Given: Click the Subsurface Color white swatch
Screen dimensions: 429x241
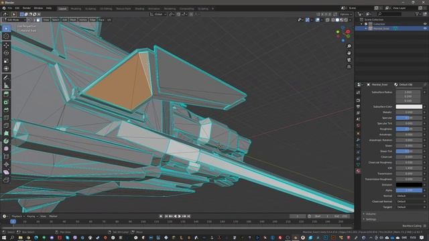Looking at the screenshot, I should tap(409, 106).
